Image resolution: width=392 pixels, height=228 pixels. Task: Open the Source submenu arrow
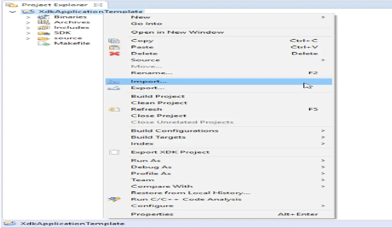323,60
